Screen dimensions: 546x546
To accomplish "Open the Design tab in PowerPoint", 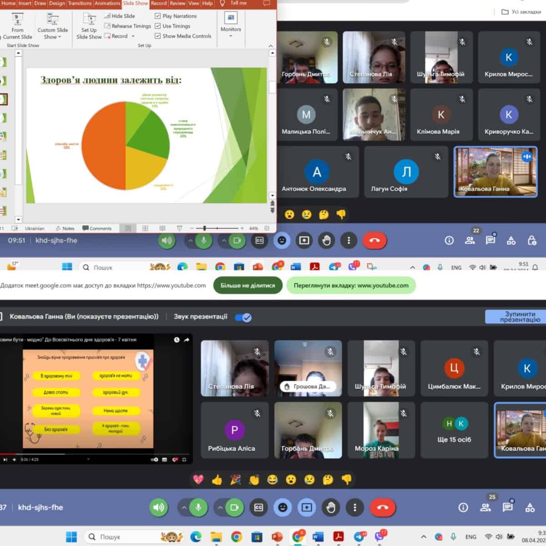I will [57, 3].
